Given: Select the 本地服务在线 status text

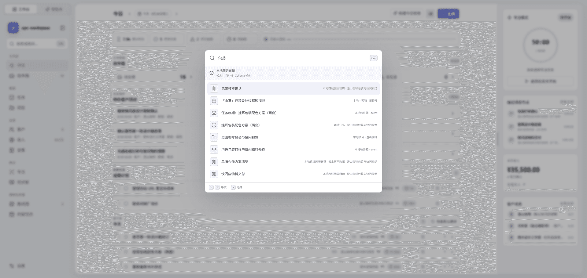Looking at the screenshot, I should point(226,70).
